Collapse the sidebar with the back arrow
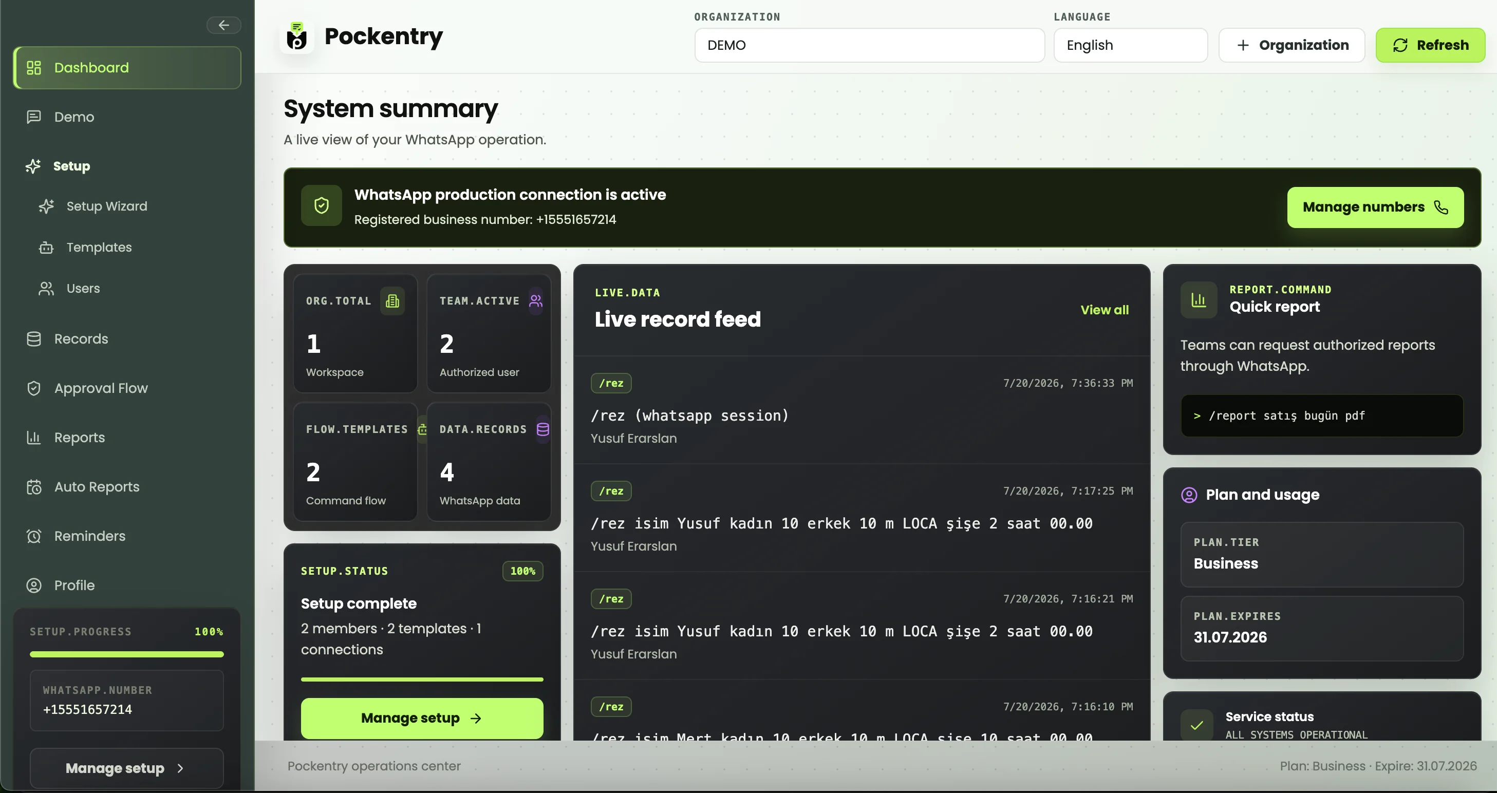Image resolution: width=1497 pixels, height=793 pixels. click(224, 25)
